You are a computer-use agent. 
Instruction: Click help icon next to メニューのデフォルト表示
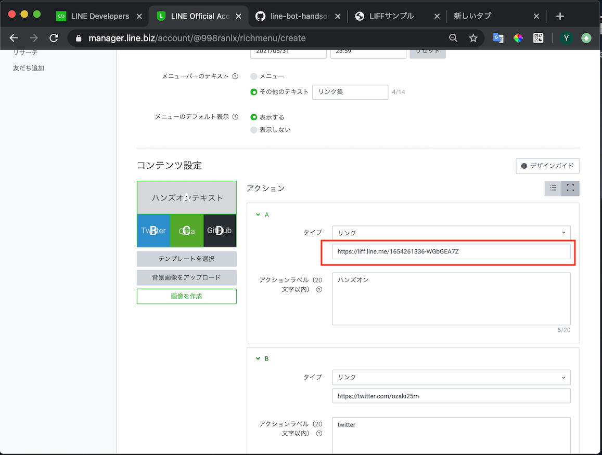235,116
